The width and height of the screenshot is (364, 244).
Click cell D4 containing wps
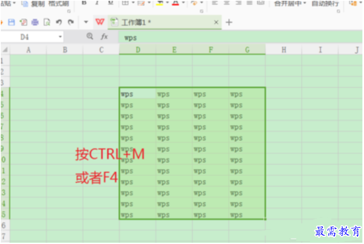point(138,94)
